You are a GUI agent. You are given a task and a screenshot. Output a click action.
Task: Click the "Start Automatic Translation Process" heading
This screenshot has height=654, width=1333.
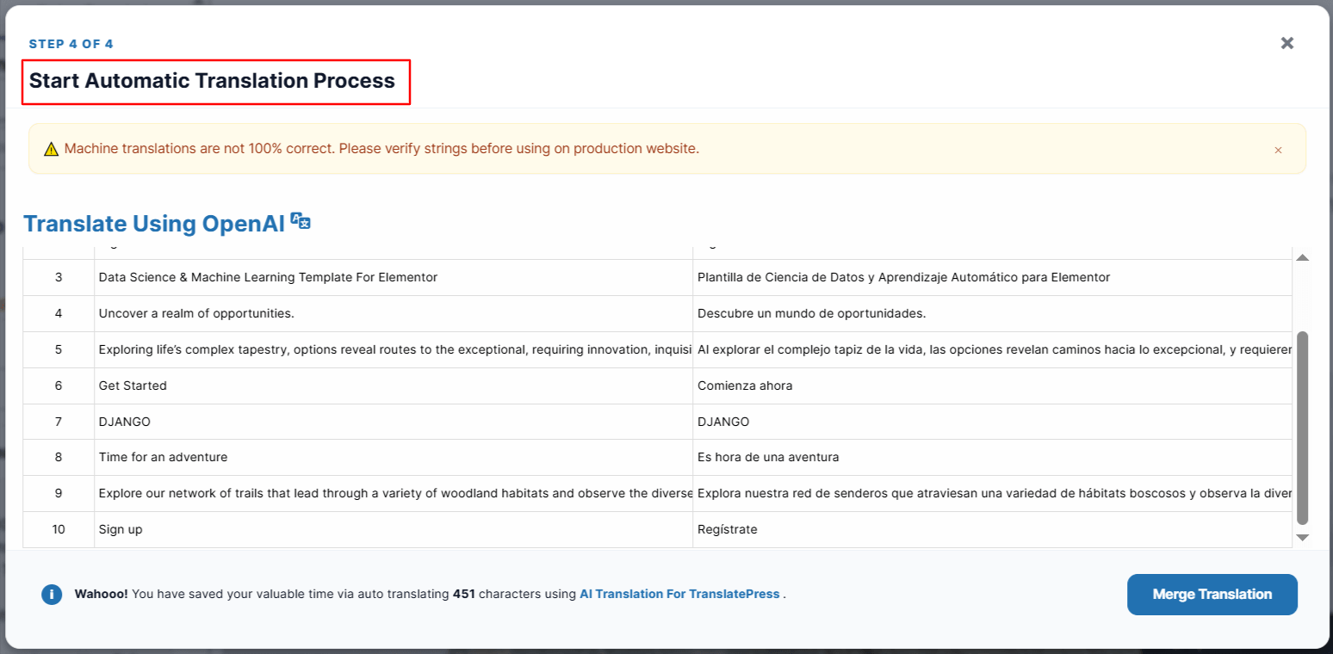click(x=212, y=81)
